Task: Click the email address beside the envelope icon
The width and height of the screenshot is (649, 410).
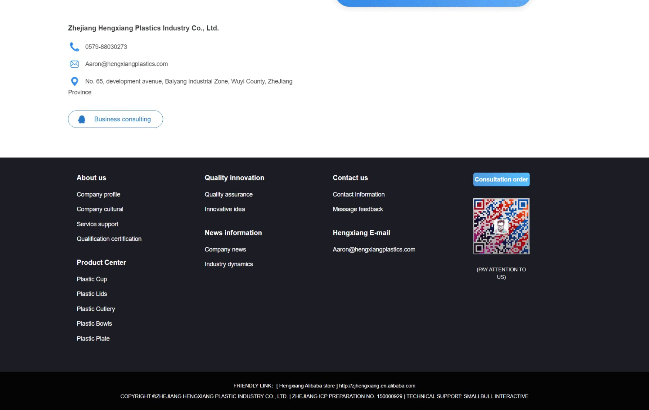Action: (126, 64)
